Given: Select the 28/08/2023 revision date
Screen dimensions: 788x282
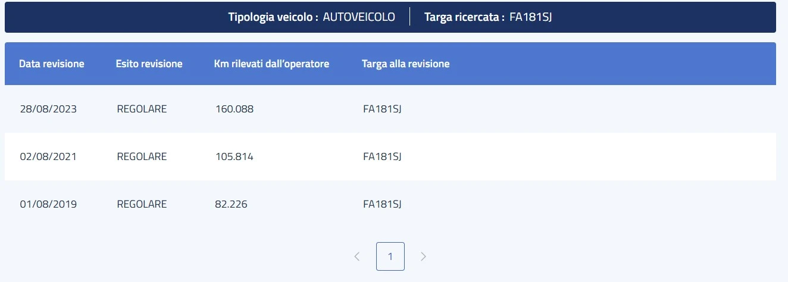Looking at the screenshot, I should tap(48, 109).
